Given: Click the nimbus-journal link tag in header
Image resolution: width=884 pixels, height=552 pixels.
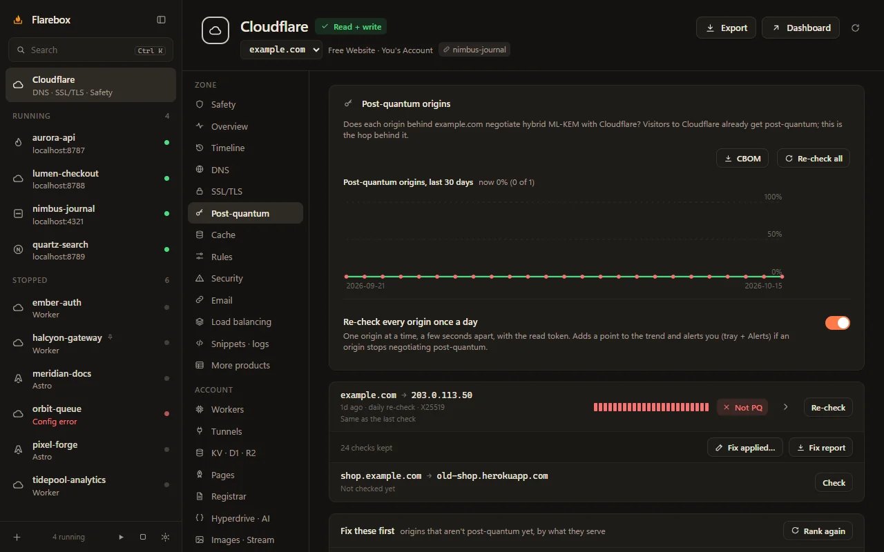Looking at the screenshot, I should point(474,50).
